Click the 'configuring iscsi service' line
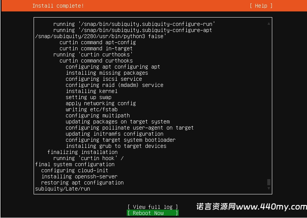307x218 pixels. (x=104, y=79)
